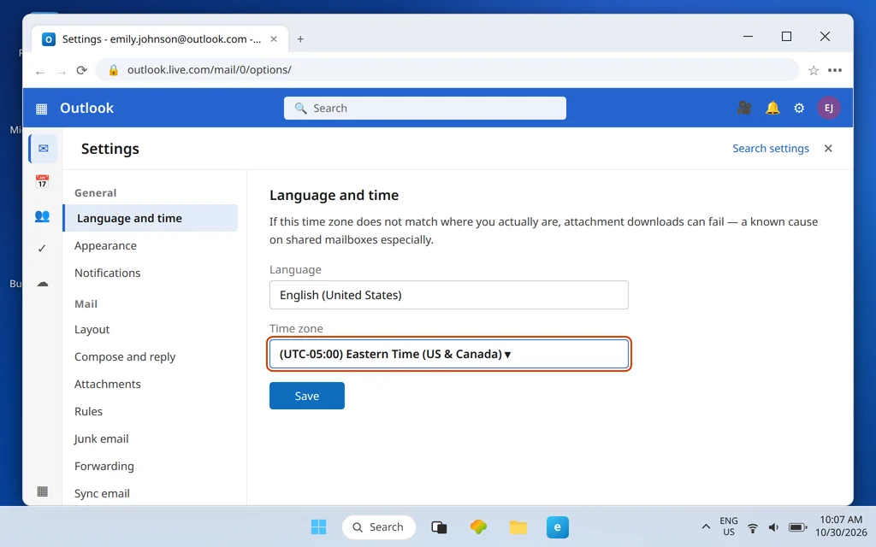This screenshot has height=547, width=876.
Task: Open the More apps grid icon at the rail bottom
Action: [x=42, y=491]
